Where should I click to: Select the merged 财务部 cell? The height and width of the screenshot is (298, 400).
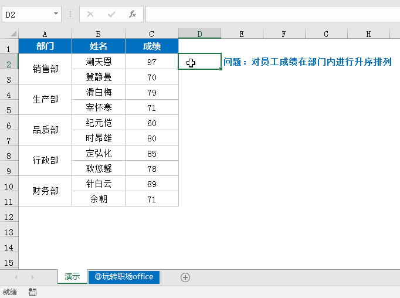click(45, 191)
